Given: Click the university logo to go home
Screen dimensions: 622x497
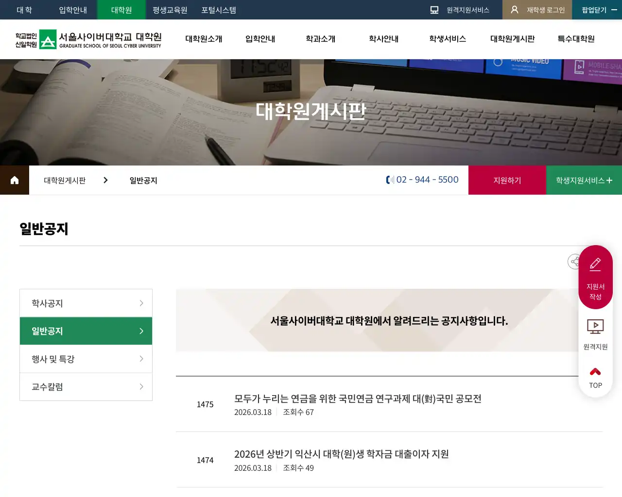Looking at the screenshot, I should [x=87, y=39].
